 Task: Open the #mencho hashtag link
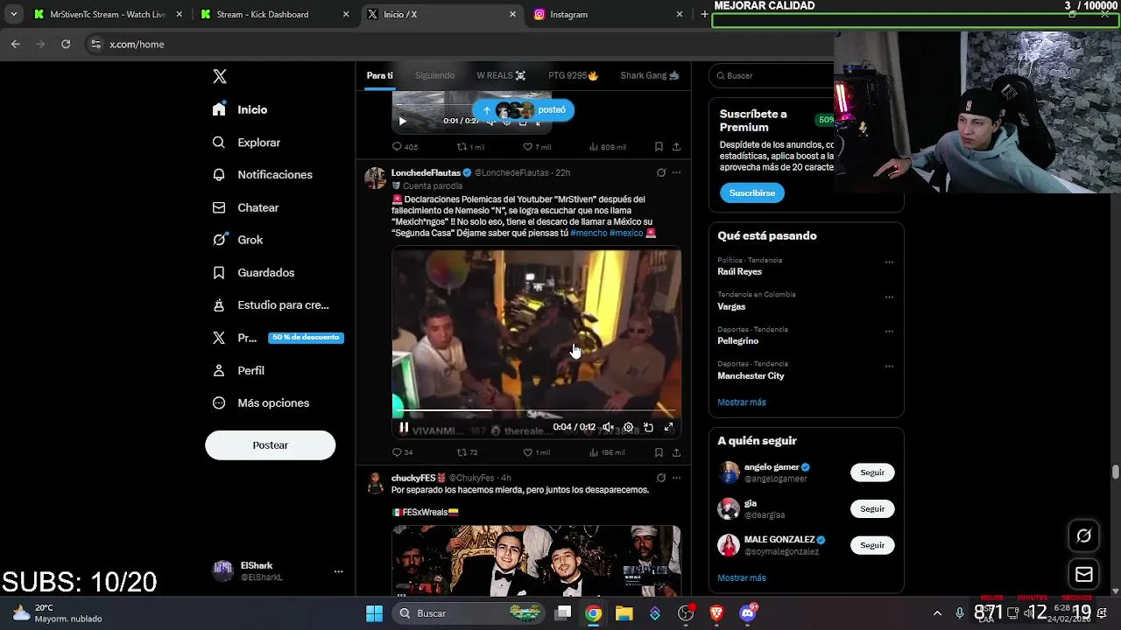click(589, 233)
